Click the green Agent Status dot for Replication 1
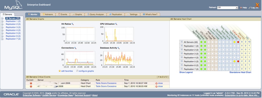This screenshot has height=98, width=262. pos(201,46)
